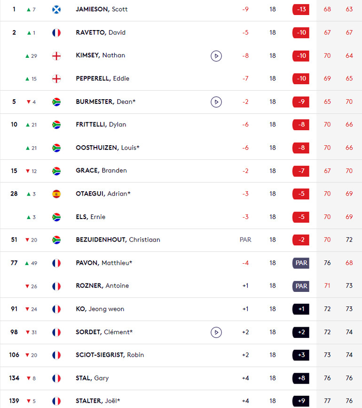The image size is (362, 408).
Task: Open player profile for OOSTHUIZEN, Louis
Action: [x=108, y=148]
